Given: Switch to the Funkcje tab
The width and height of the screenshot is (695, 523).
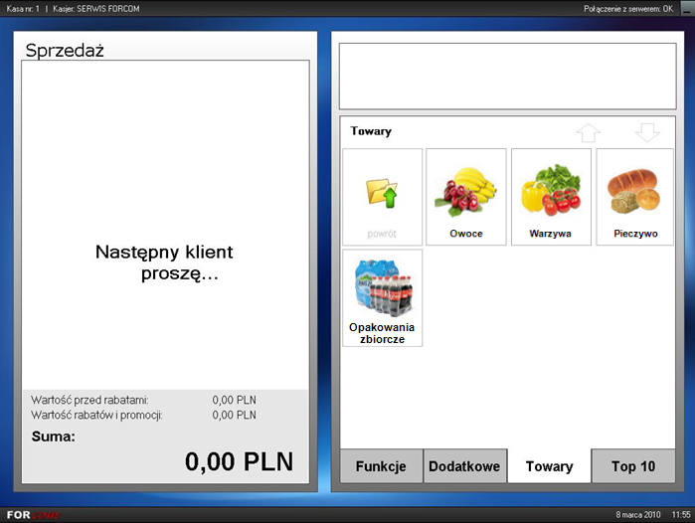Looking at the screenshot, I should tap(381, 465).
